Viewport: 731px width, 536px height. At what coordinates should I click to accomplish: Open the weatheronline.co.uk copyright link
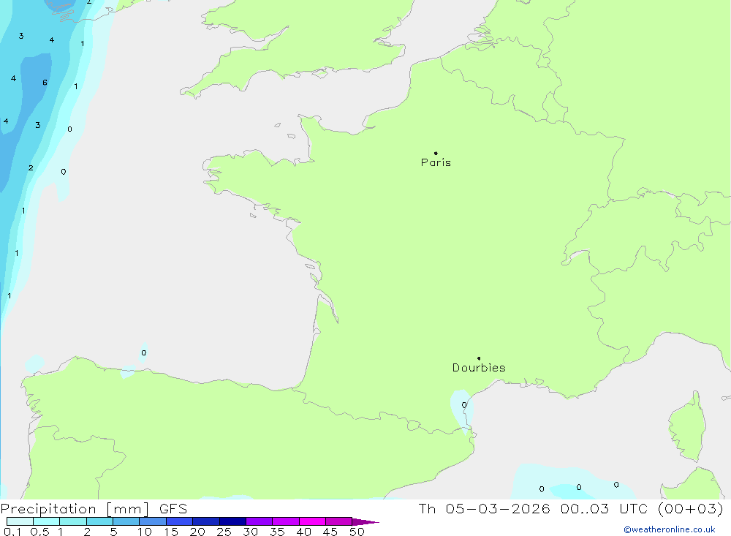[x=670, y=529]
